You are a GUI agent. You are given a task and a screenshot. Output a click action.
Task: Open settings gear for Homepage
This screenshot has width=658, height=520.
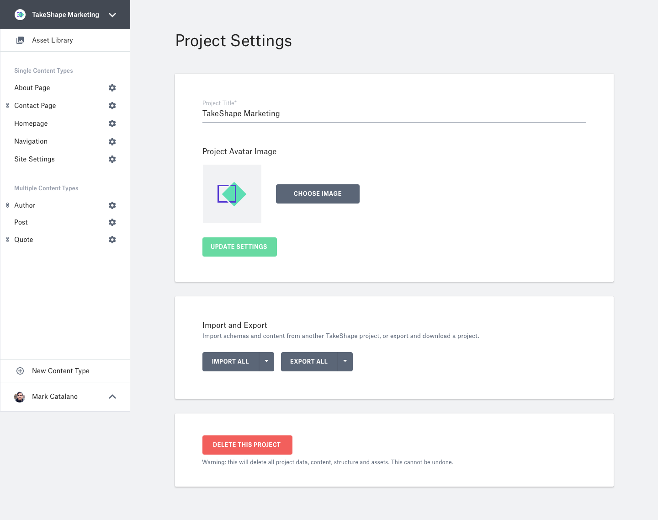point(112,123)
